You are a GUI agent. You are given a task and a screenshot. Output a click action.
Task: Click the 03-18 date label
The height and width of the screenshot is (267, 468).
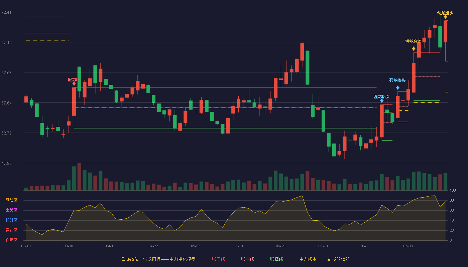point(26,246)
